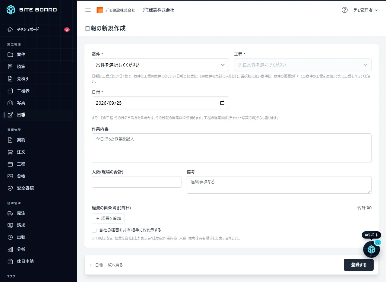
Task: Expand the デモ管理者 user menu
Action: (x=365, y=10)
